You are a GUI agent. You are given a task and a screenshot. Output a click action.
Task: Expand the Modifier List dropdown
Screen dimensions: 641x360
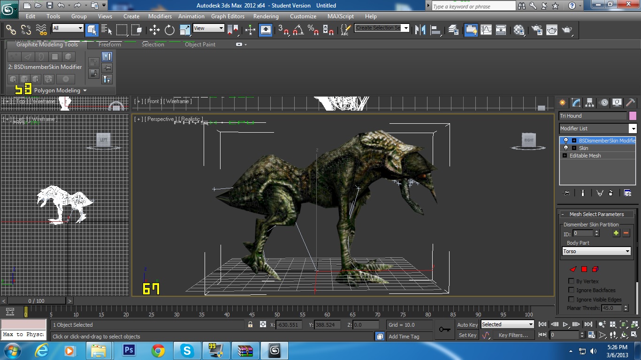tap(598, 128)
